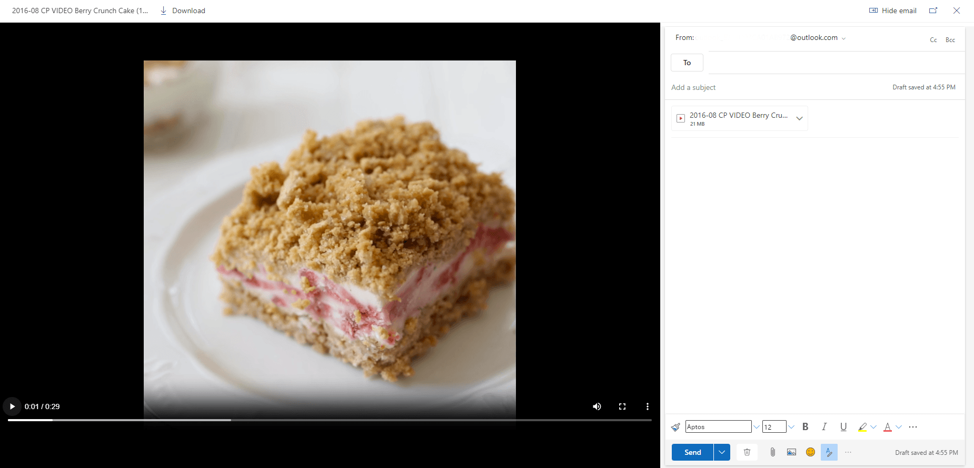
Task: Expand attachment options chevron for video file
Action: [x=799, y=118]
